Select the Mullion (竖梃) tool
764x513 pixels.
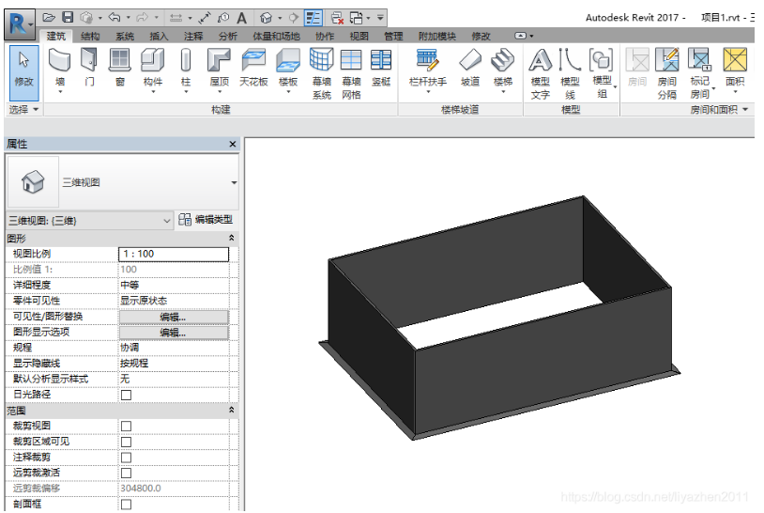(381, 68)
